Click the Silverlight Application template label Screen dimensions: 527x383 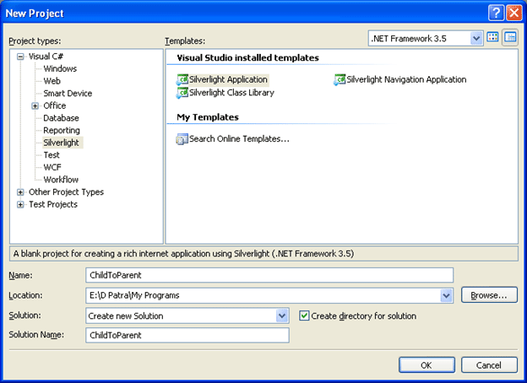coord(228,80)
